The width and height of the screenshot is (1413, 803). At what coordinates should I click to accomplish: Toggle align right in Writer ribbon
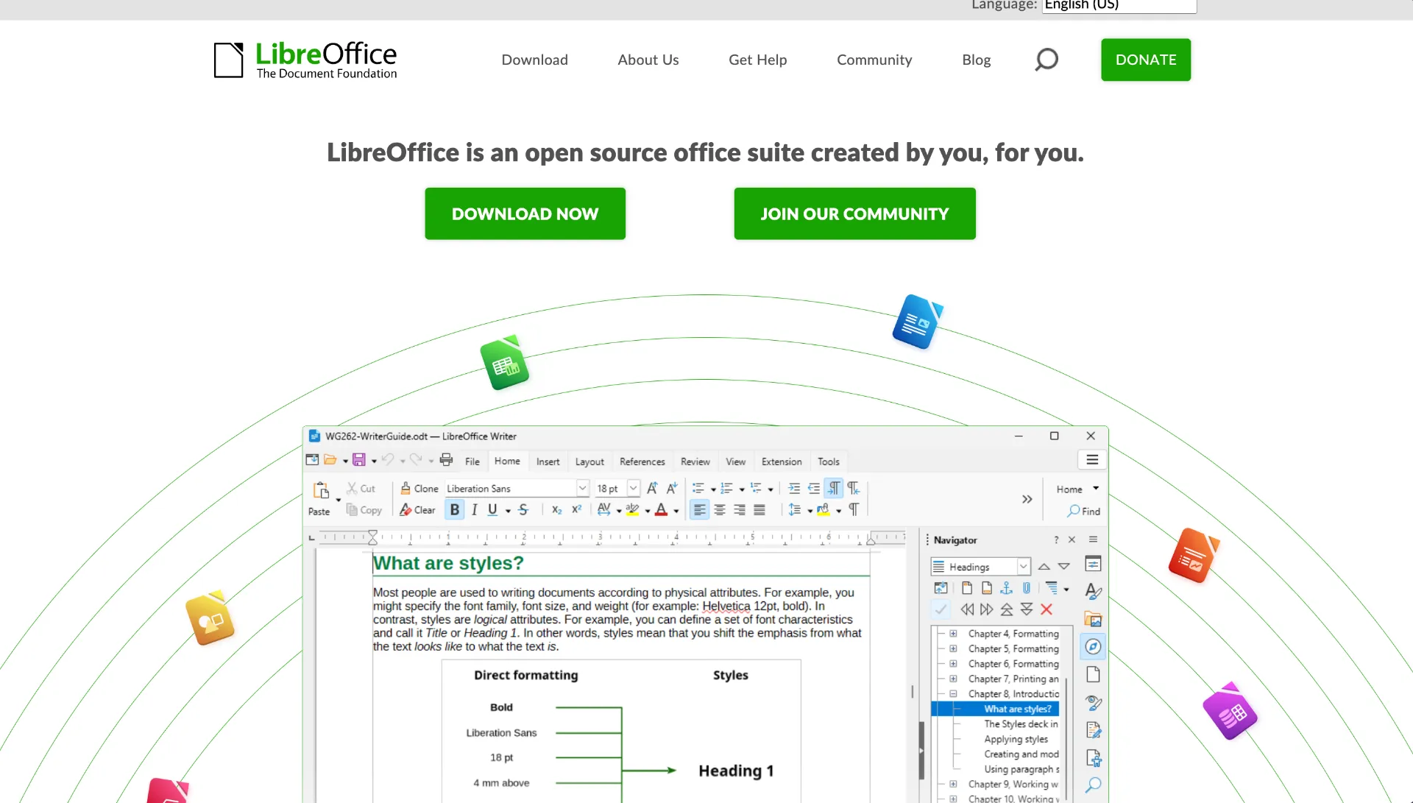pos(740,509)
